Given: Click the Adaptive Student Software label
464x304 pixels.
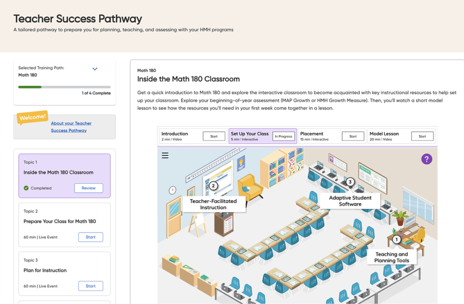Looking at the screenshot, I should tap(350, 201).
